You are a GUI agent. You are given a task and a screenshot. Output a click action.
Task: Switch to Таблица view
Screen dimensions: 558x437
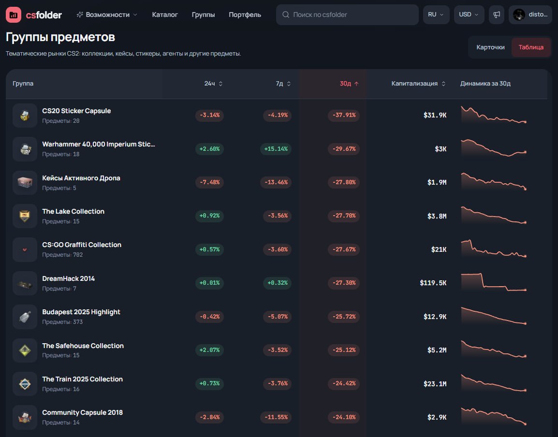531,47
